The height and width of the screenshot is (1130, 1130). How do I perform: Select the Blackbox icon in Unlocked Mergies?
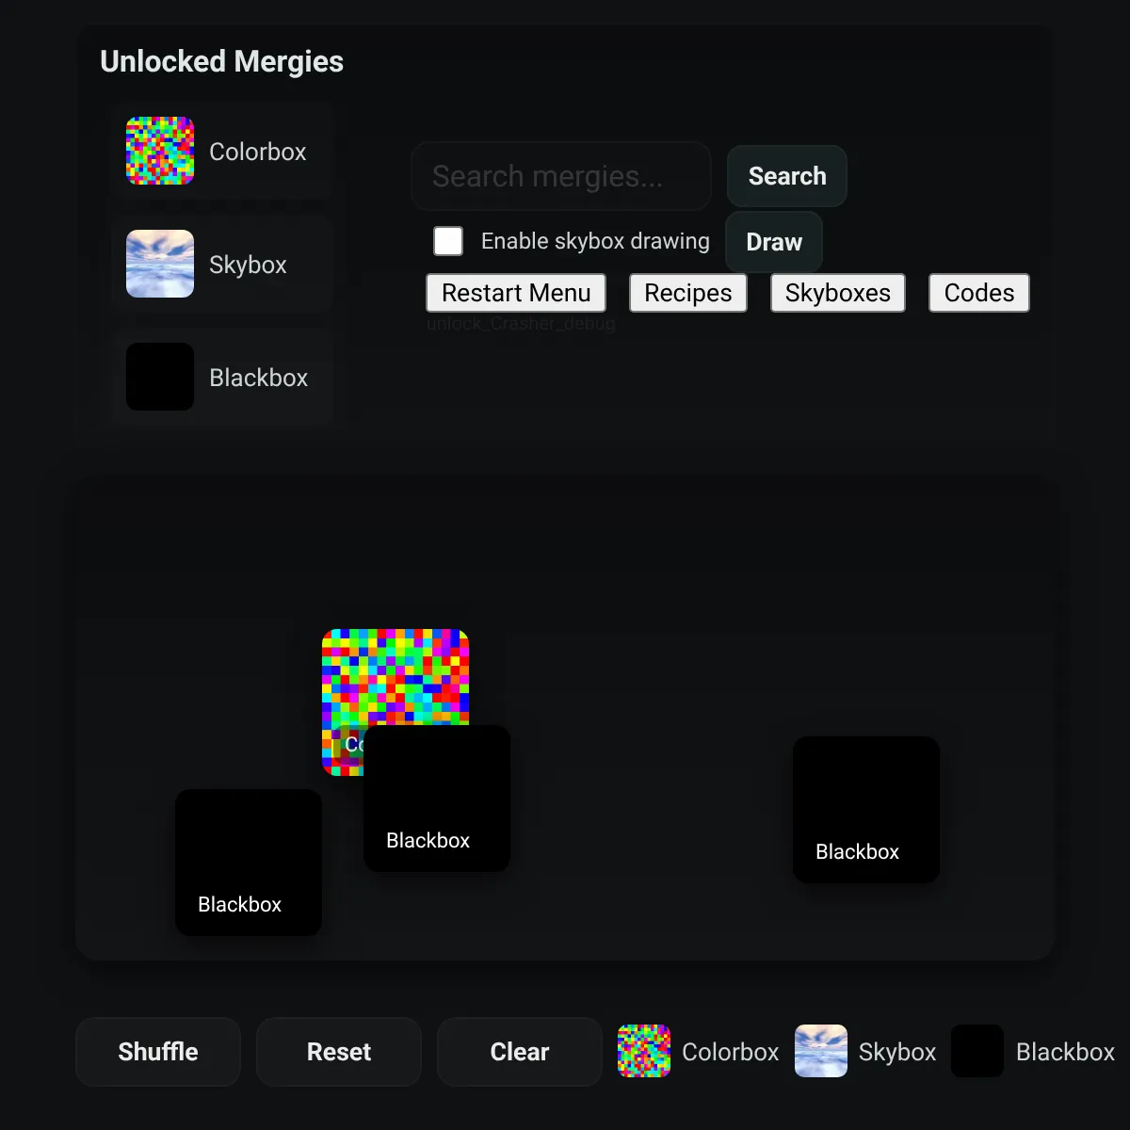click(x=160, y=377)
